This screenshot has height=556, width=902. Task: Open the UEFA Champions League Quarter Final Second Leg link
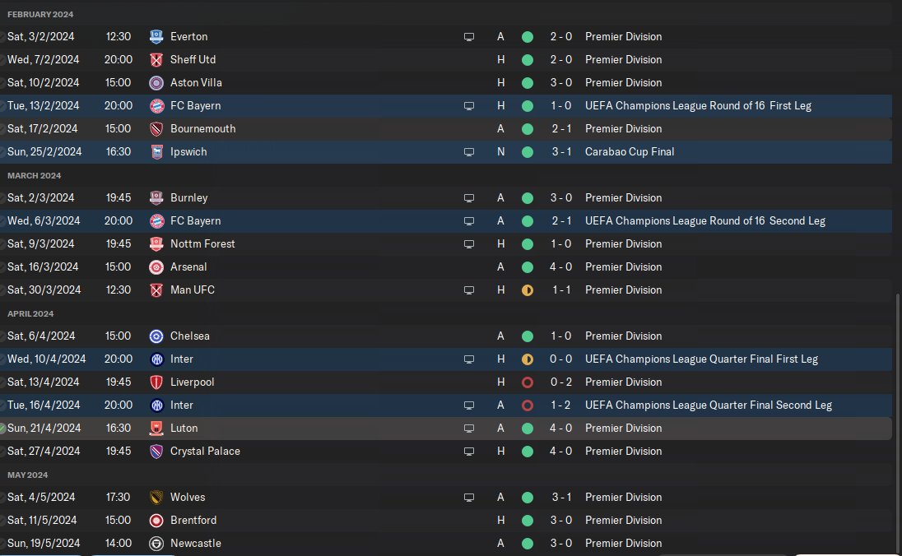708,405
